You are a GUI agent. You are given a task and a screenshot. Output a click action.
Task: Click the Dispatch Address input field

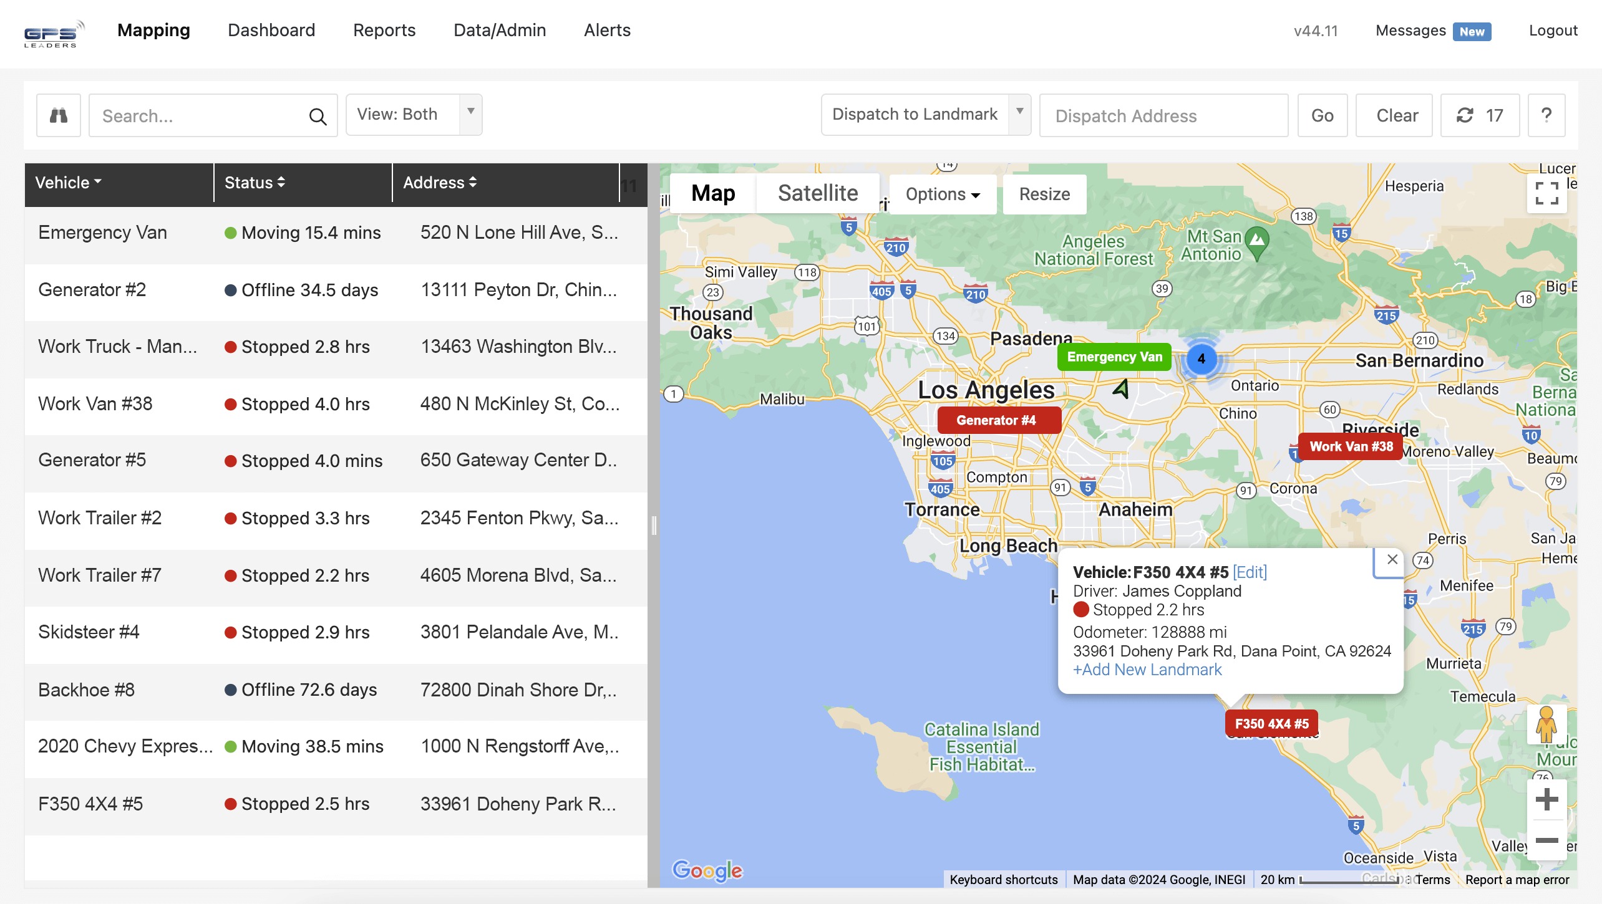click(1163, 116)
